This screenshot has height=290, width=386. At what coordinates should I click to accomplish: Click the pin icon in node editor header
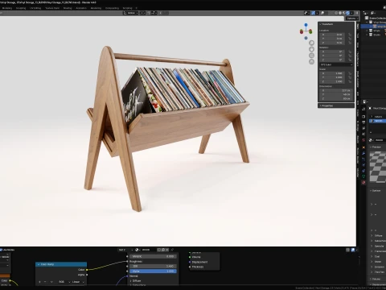[x=172, y=250]
